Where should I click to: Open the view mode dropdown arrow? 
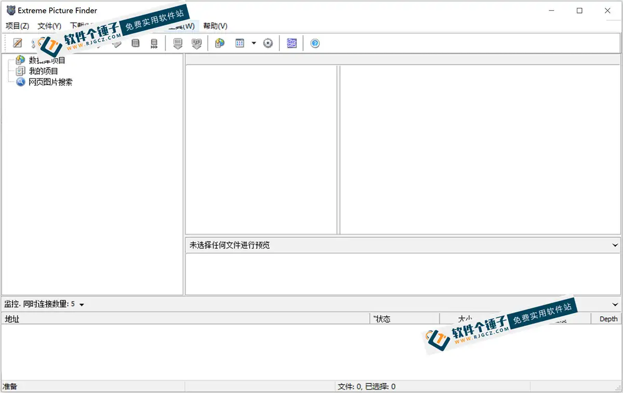click(x=254, y=44)
